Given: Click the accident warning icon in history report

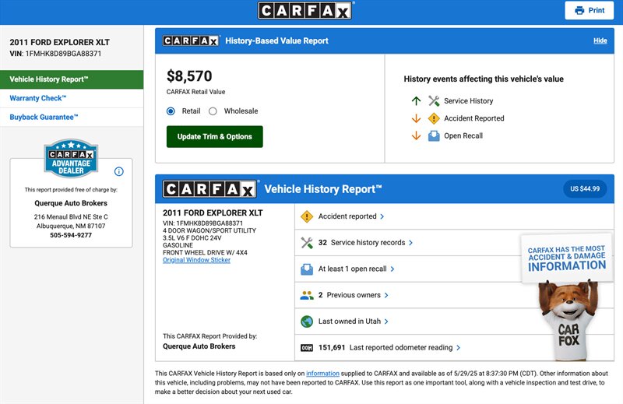Looking at the screenshot, I should [307, 216].
